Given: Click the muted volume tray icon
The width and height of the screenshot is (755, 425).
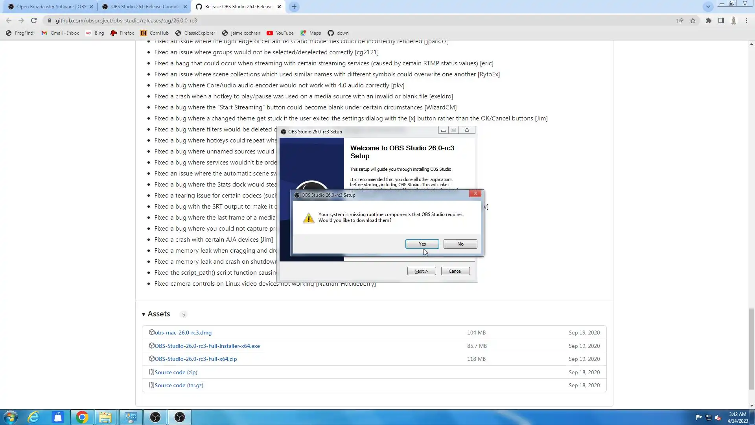Looking at the screenshot, I should coord(718,418).
